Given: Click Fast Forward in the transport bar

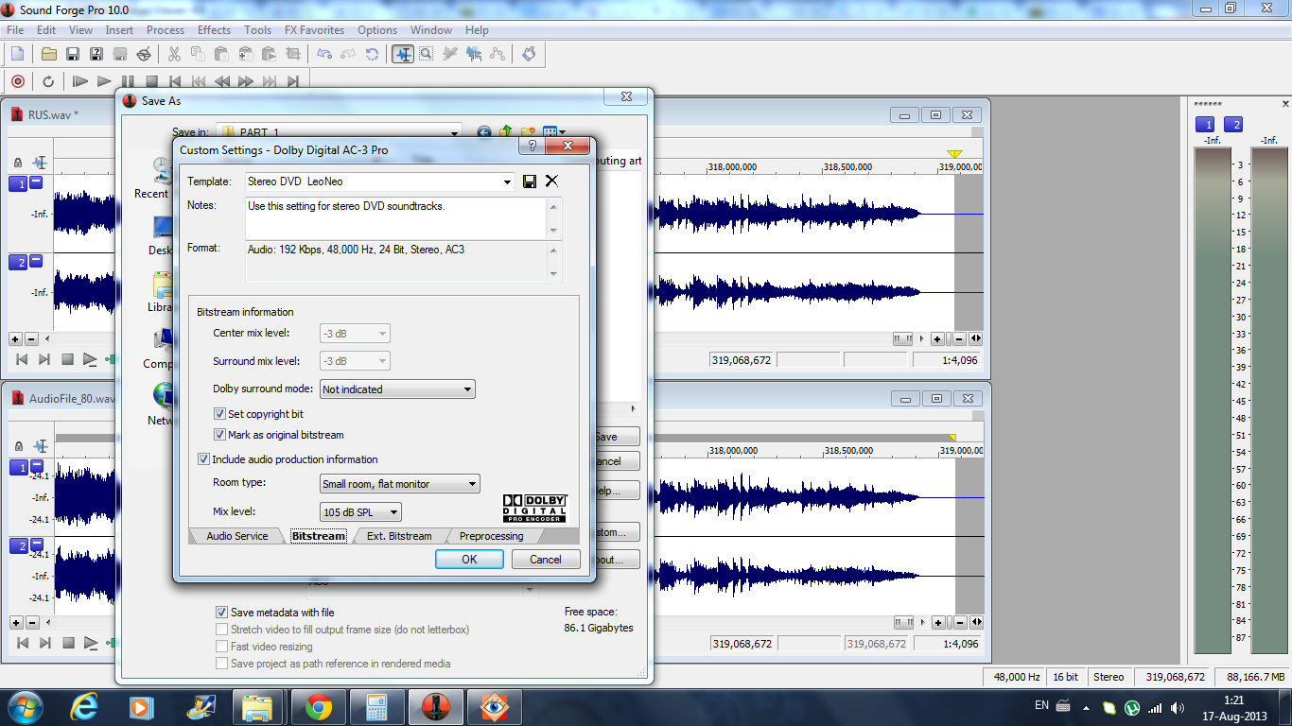Looking at the screenshot, I should pos(246,81).
